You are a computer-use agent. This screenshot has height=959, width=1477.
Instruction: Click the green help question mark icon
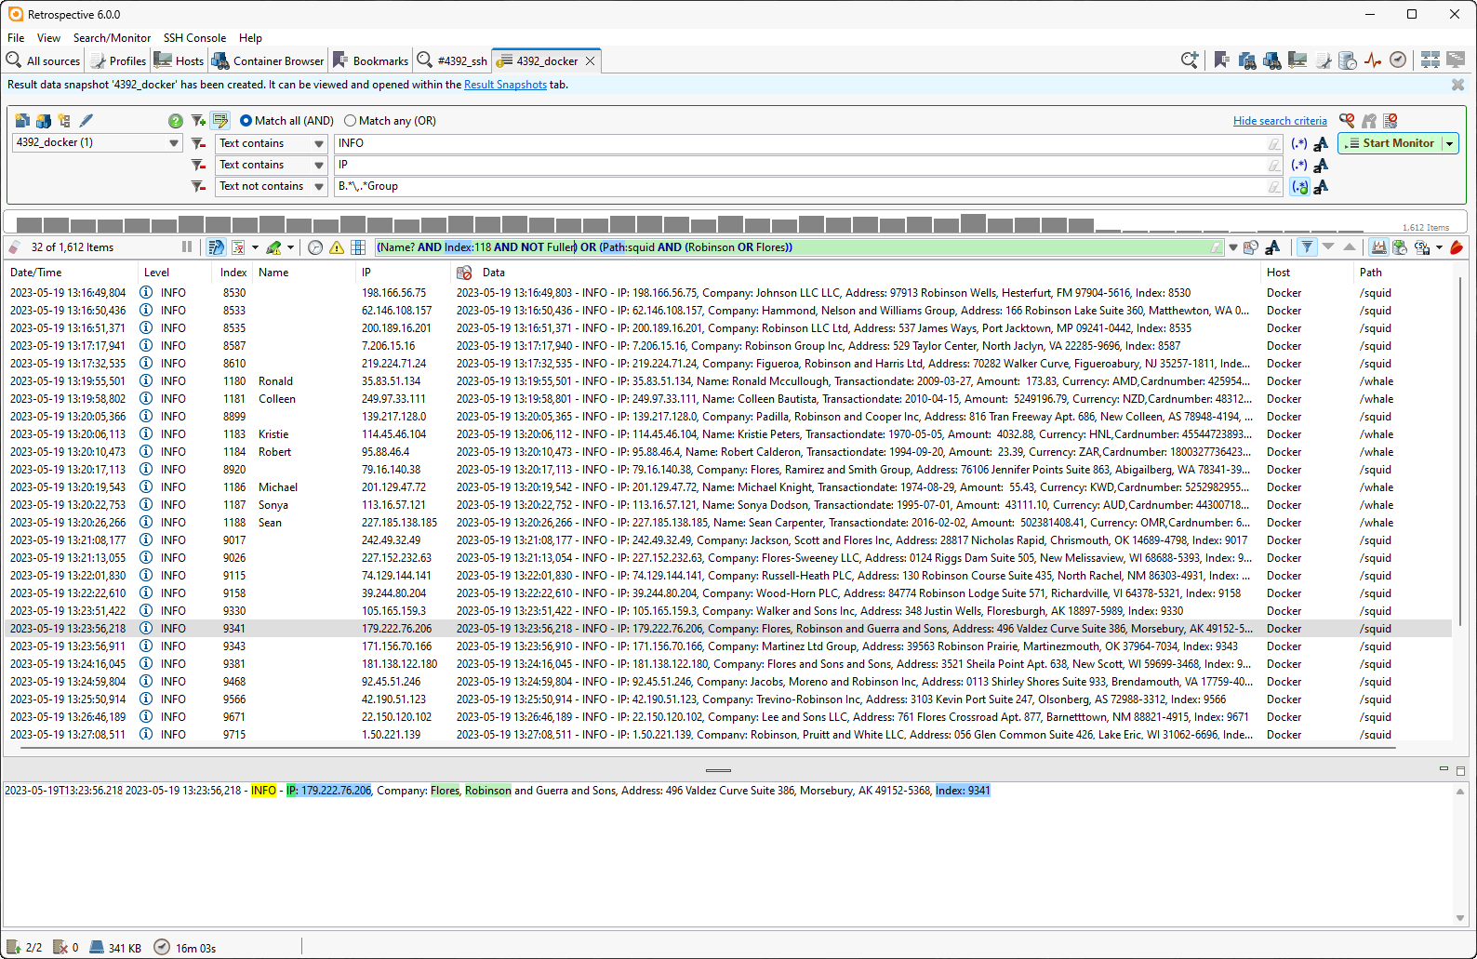175,121
